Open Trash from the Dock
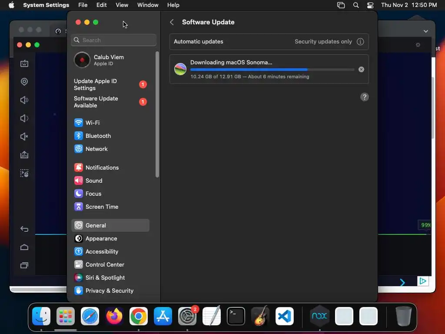 [x=403, y=316]
